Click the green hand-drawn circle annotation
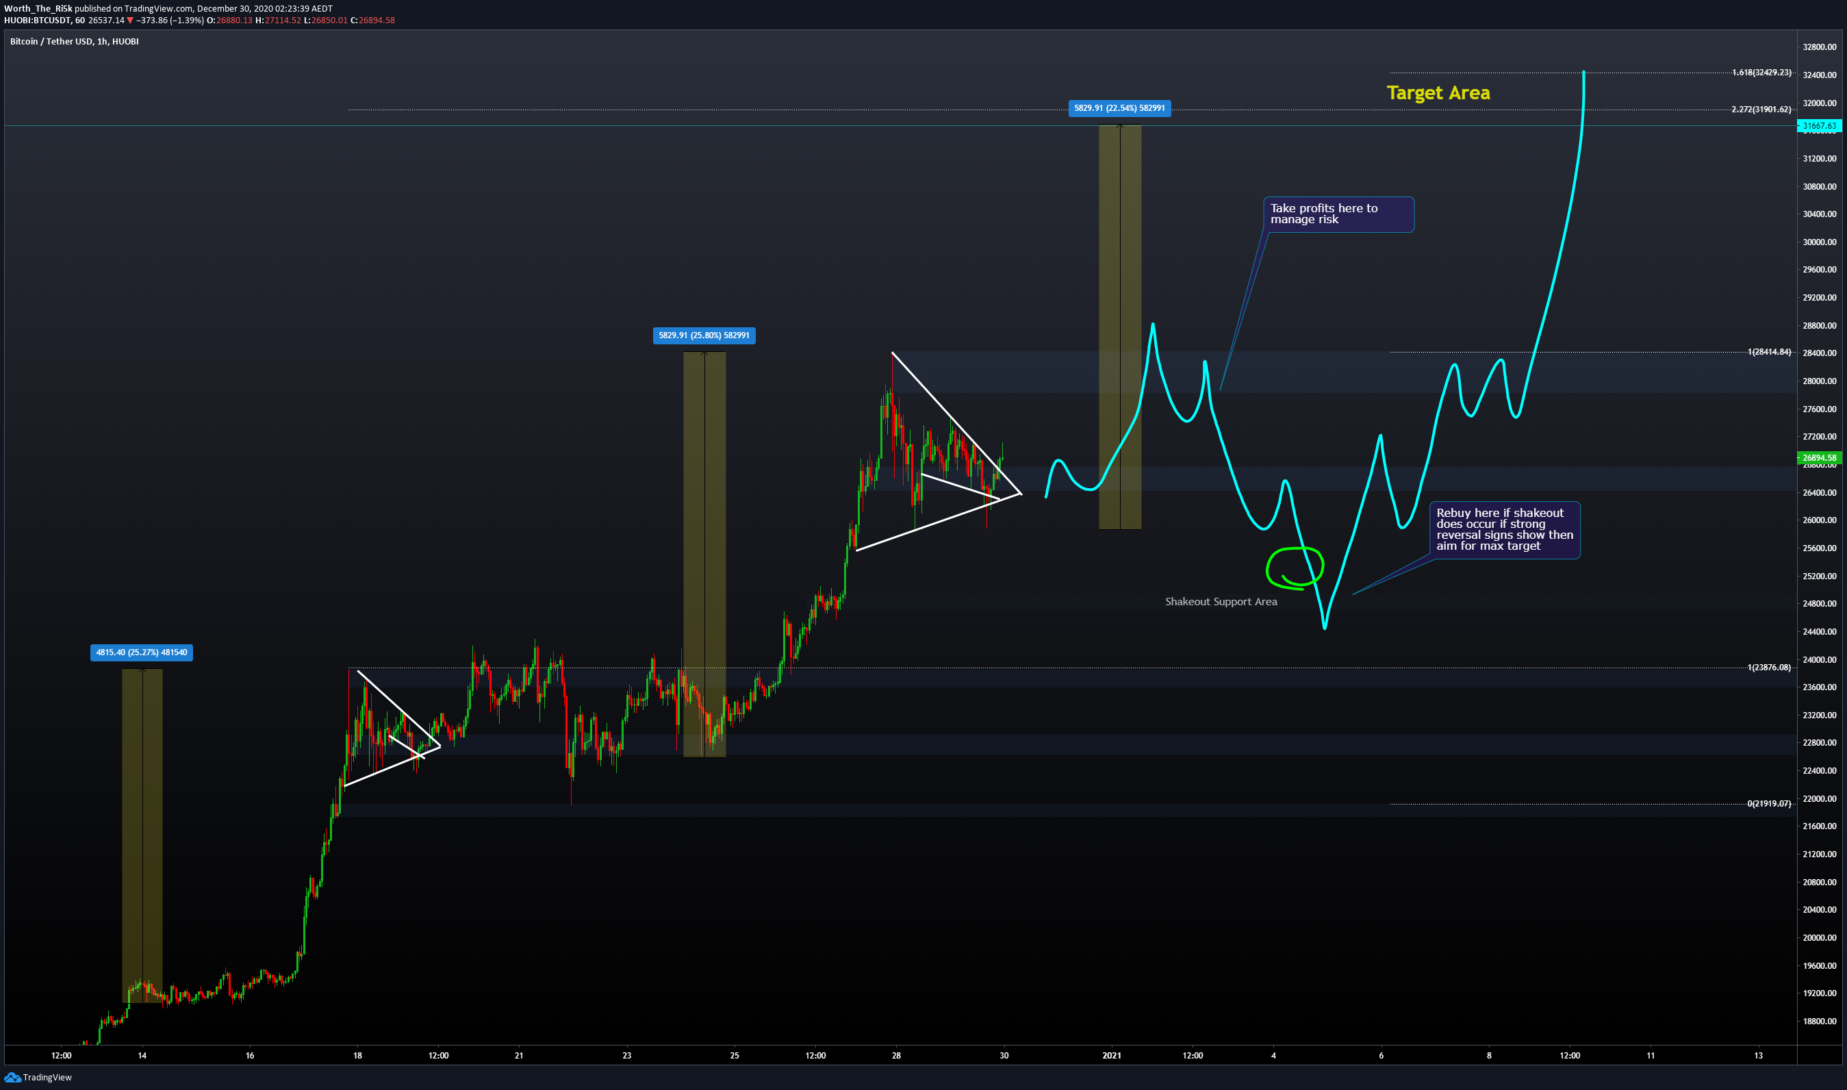Viewport: 1847px width, 1090px height. pyautogui.click(x=1295, y=568)
